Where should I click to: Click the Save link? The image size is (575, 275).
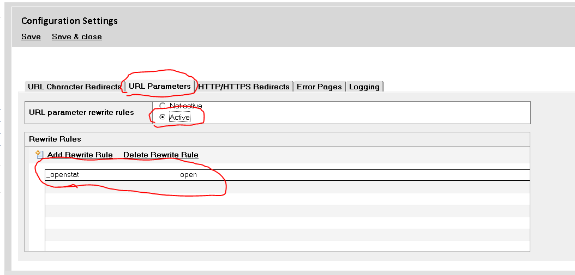(x=31, y=36)
